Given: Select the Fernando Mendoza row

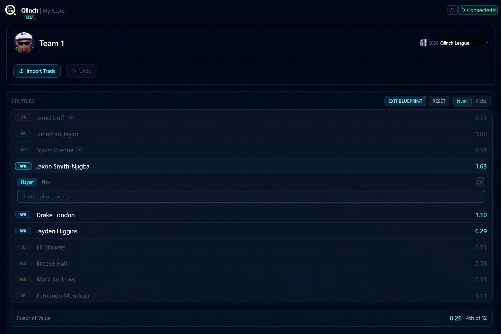Looking at the screenshot, I should (x=251, y=296).
